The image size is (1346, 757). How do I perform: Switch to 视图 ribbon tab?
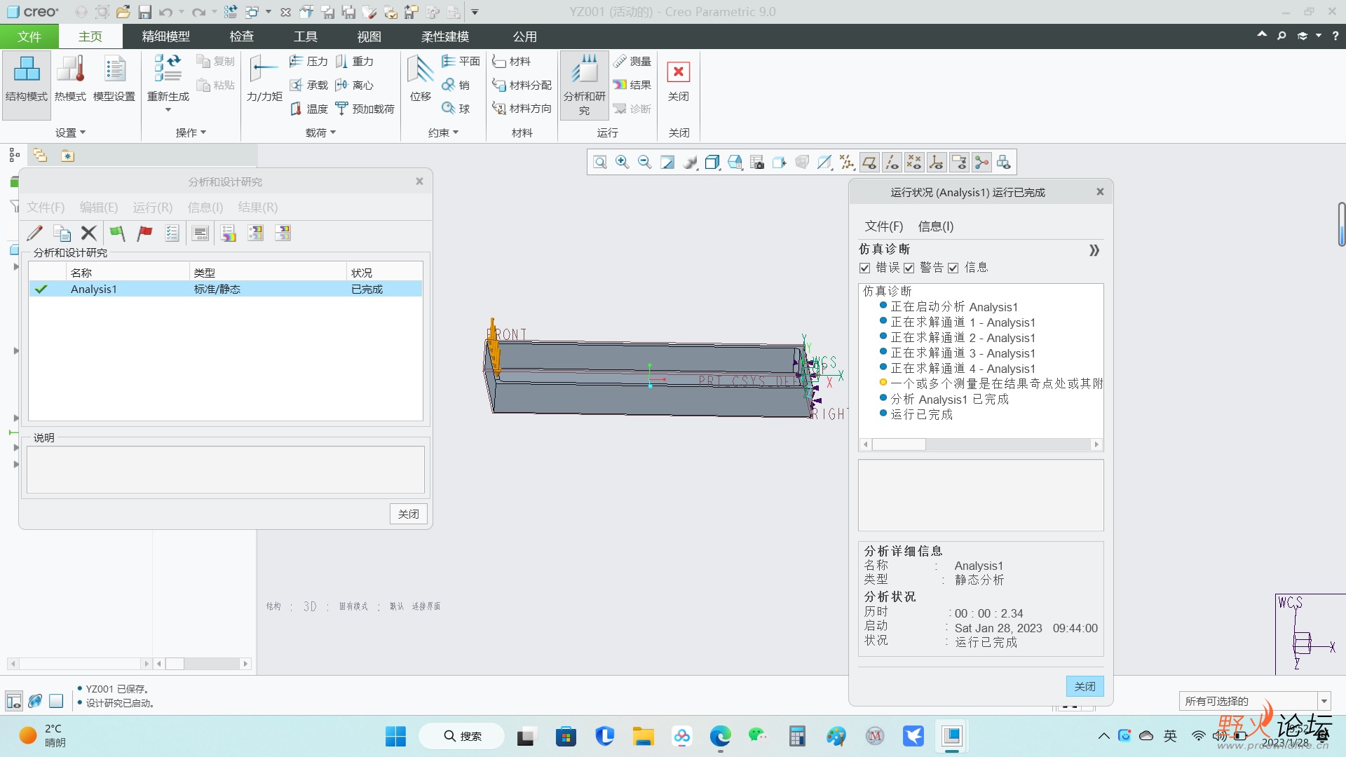click(x=369, y=36)
